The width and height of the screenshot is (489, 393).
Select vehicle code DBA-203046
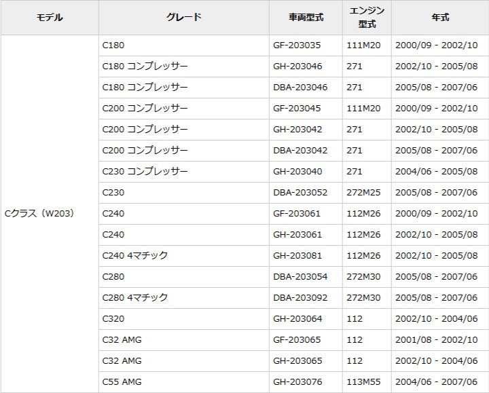[300, 88]
